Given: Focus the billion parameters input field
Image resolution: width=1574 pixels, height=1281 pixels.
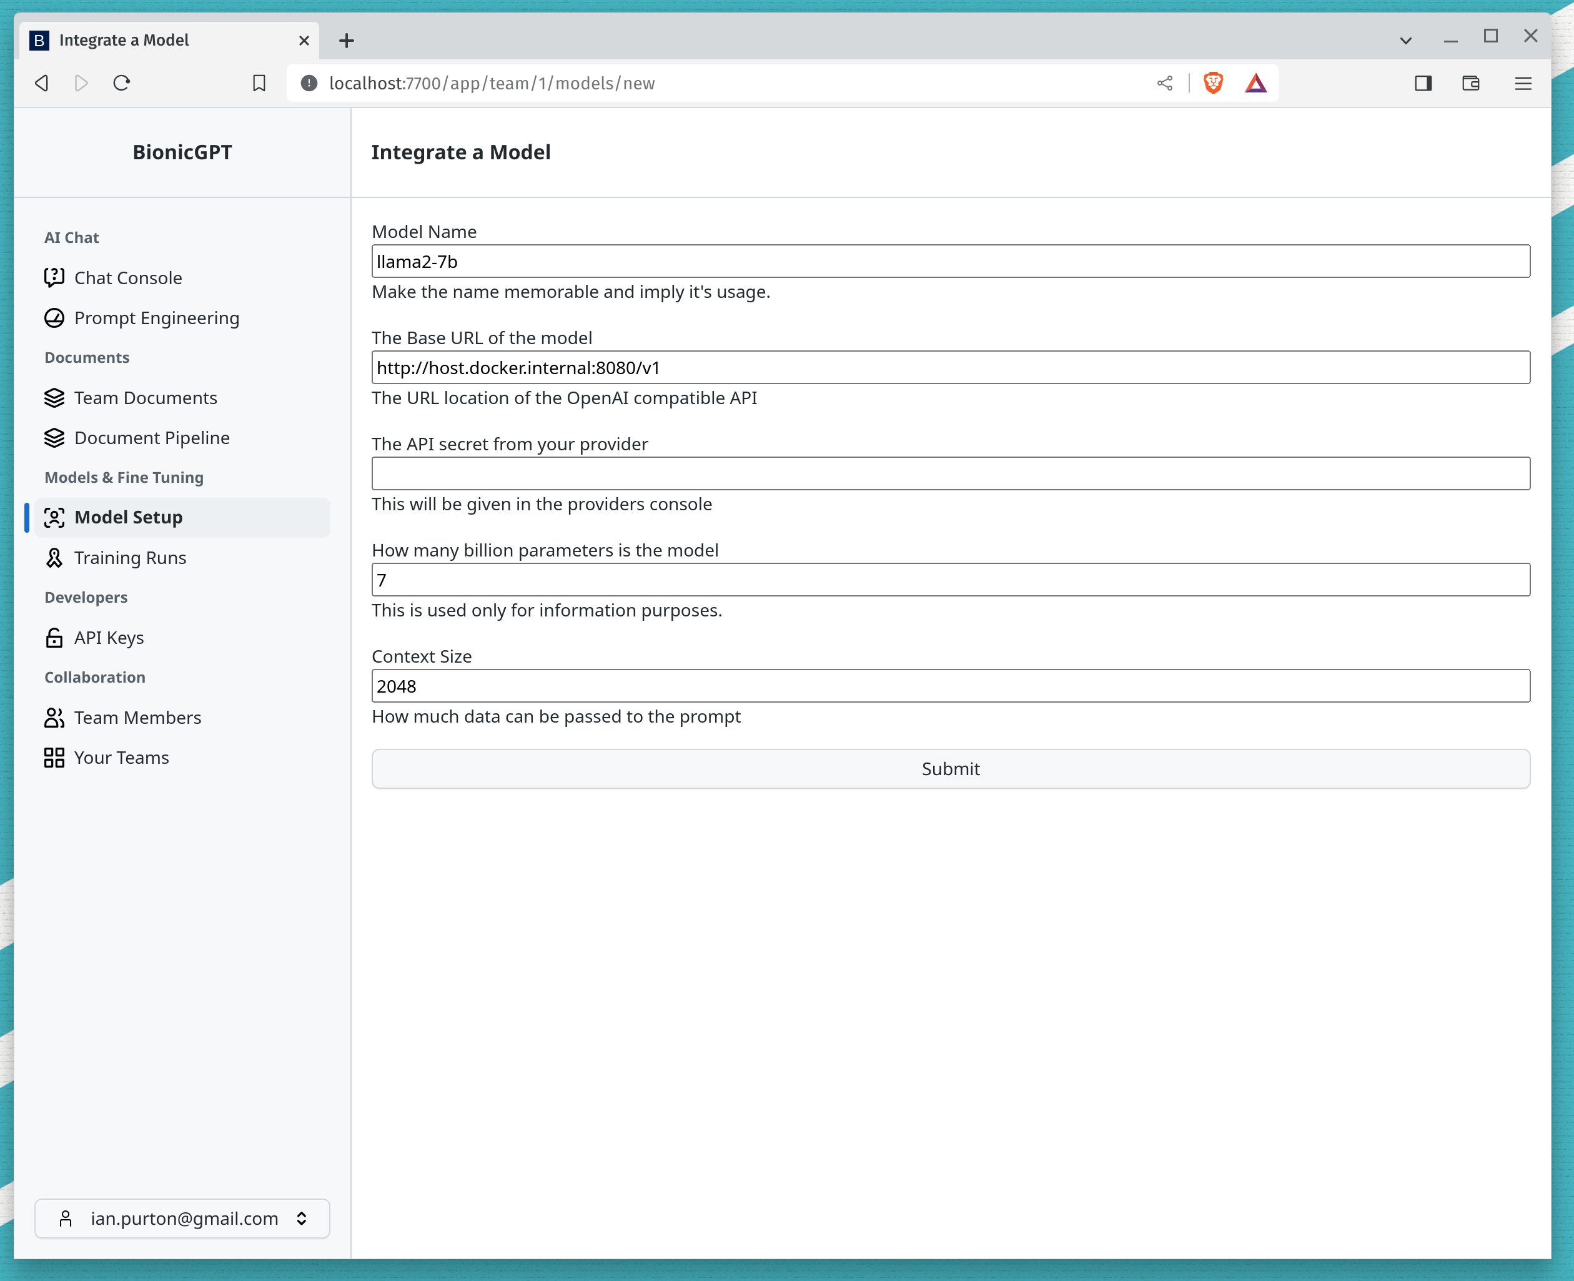Looking at the screenshot, I should click(x=951, y=580).
